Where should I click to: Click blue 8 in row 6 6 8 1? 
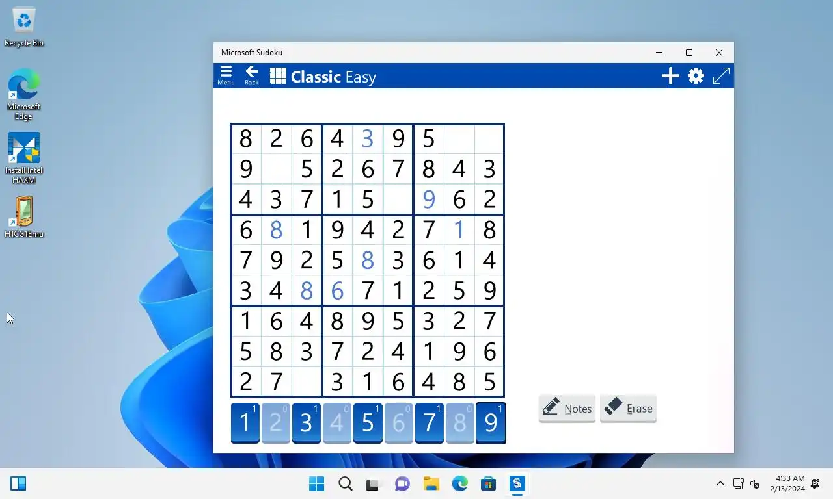tap(276, 230)
